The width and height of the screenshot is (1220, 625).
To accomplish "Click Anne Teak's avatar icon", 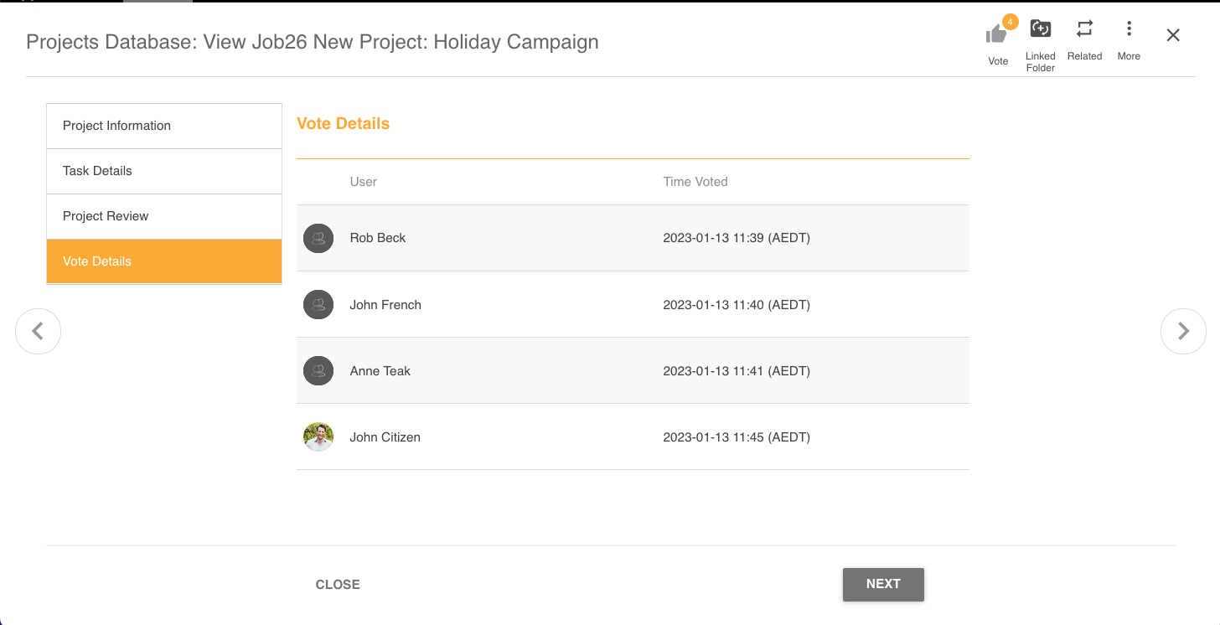I will click(318, 370).
